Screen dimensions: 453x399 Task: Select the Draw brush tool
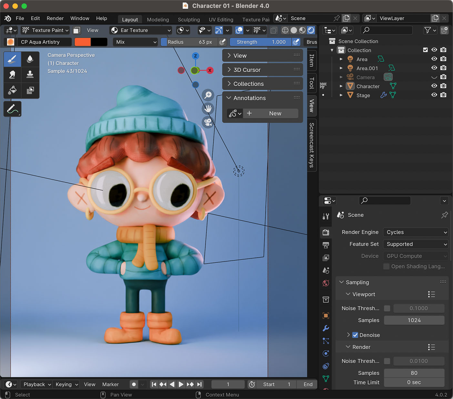click(12, 59)
